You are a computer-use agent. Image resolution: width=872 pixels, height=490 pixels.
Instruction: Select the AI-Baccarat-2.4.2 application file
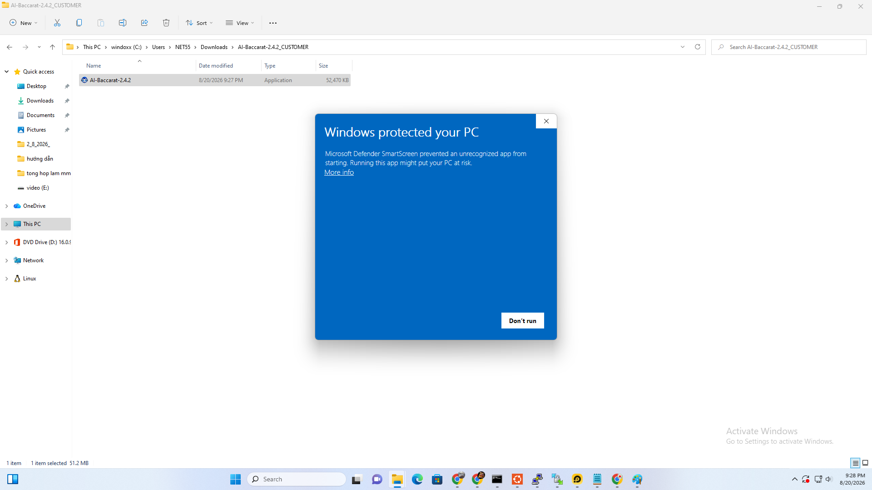215,80
